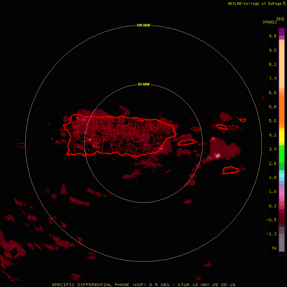The image size is (287, 287).
Task: Click the yellow segment of the color bar
Action: pyautogui.click(x=282, y=136)
